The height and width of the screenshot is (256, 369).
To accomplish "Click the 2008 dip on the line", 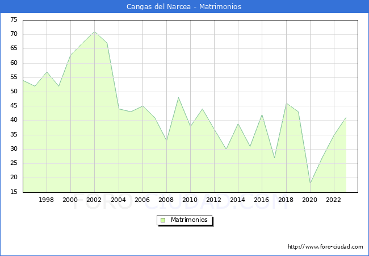I will [x=166, y=141].
